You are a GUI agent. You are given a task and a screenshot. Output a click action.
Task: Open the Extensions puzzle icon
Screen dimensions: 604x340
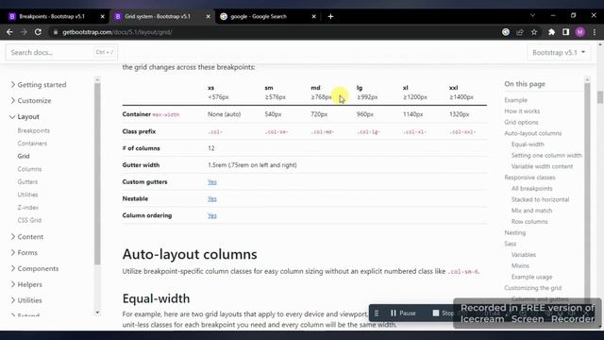tap(551, 32)
